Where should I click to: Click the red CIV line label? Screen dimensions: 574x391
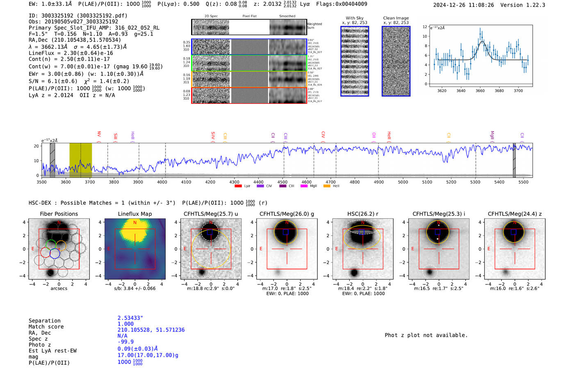pos(323,135)
